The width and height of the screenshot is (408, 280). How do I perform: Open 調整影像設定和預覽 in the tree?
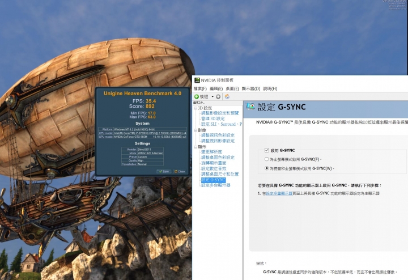pos(220,113)
